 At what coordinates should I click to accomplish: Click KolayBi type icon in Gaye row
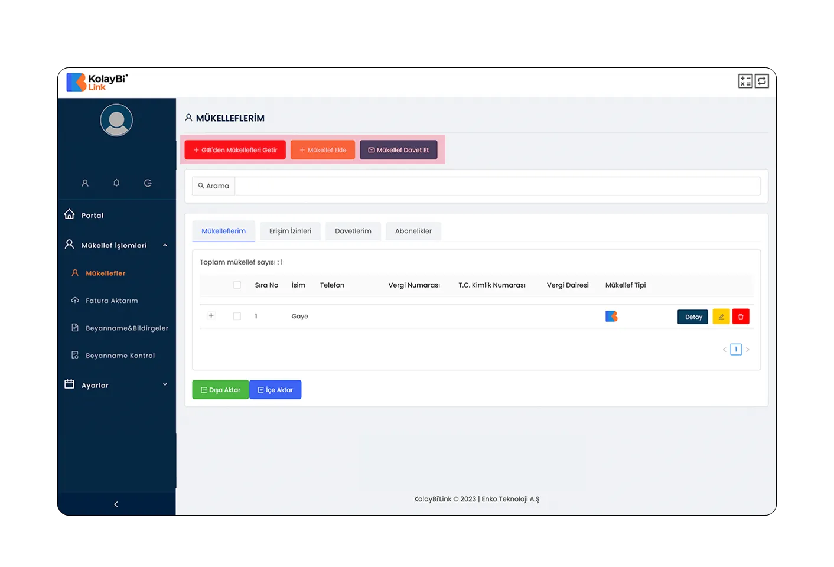coord(611,317)
